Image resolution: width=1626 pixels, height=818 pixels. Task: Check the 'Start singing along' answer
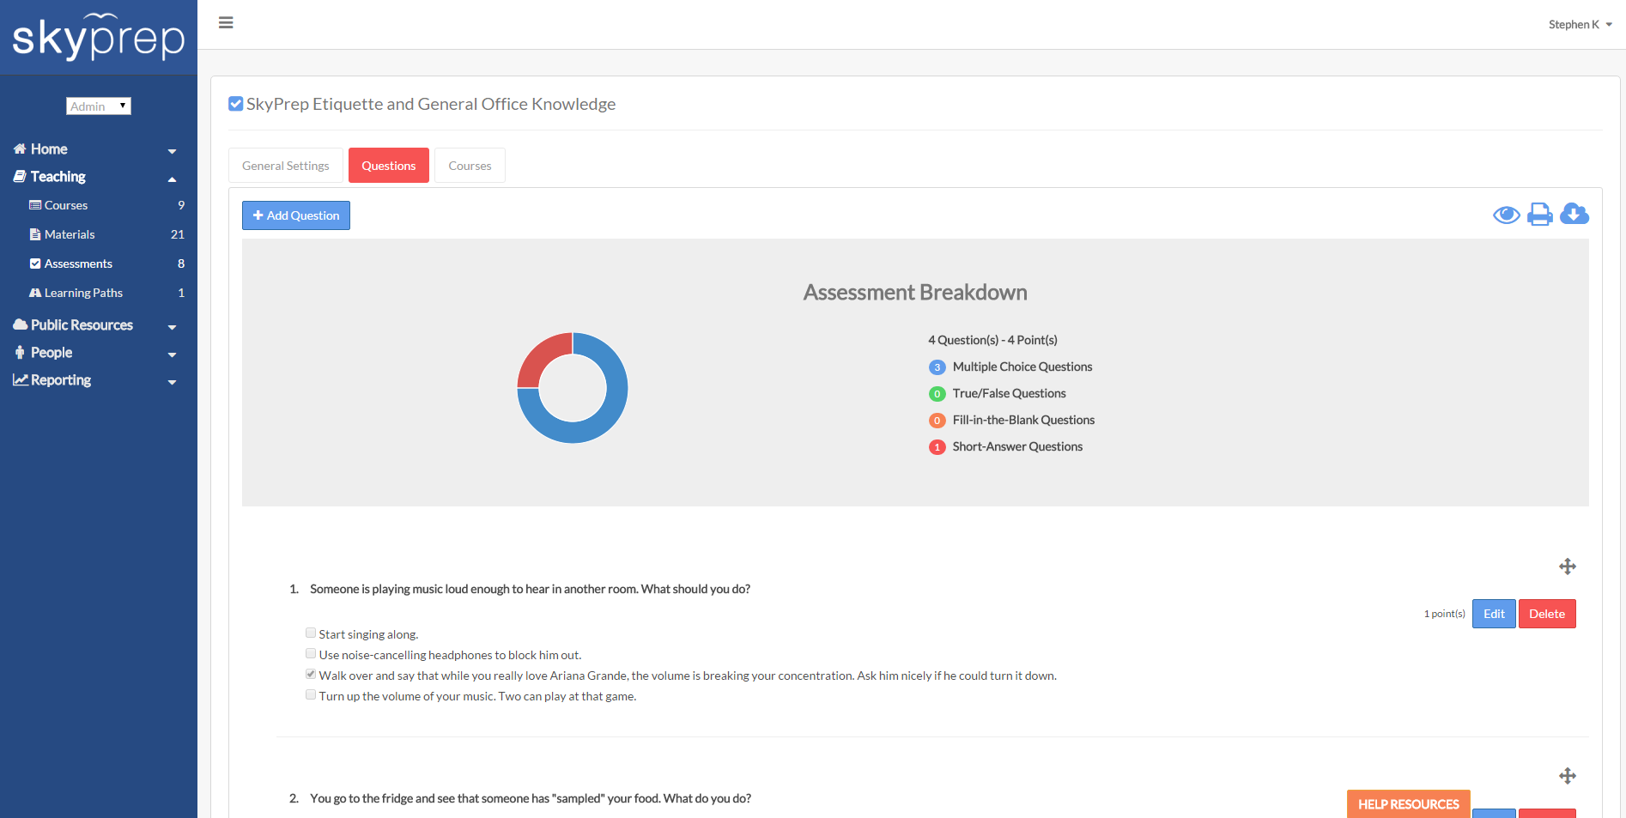point(311,633)
